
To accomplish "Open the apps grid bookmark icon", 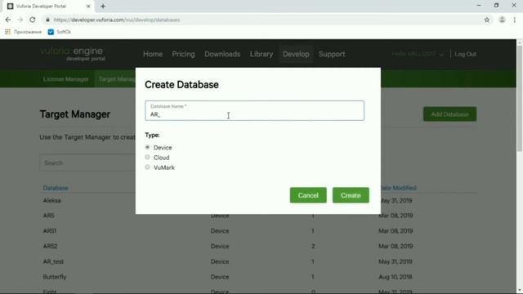I will click(x=7, y=32).
